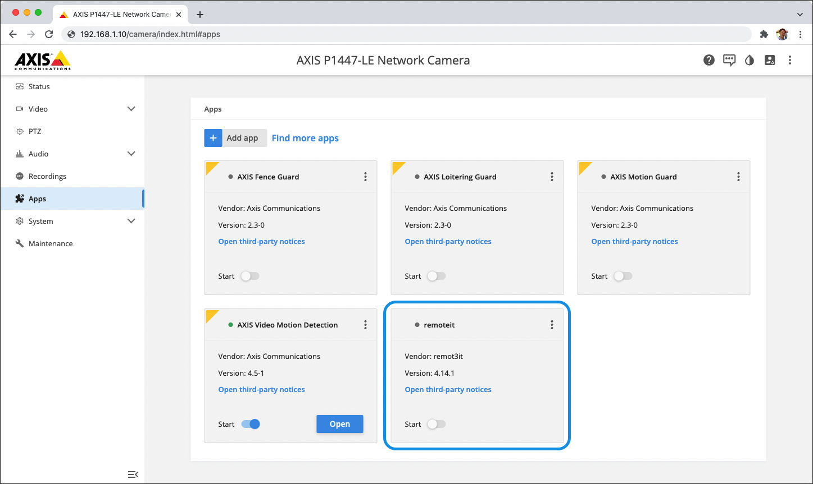Click the browser back arrow
Viewport: 813px width, 484px height.
[x=13, y=34]
